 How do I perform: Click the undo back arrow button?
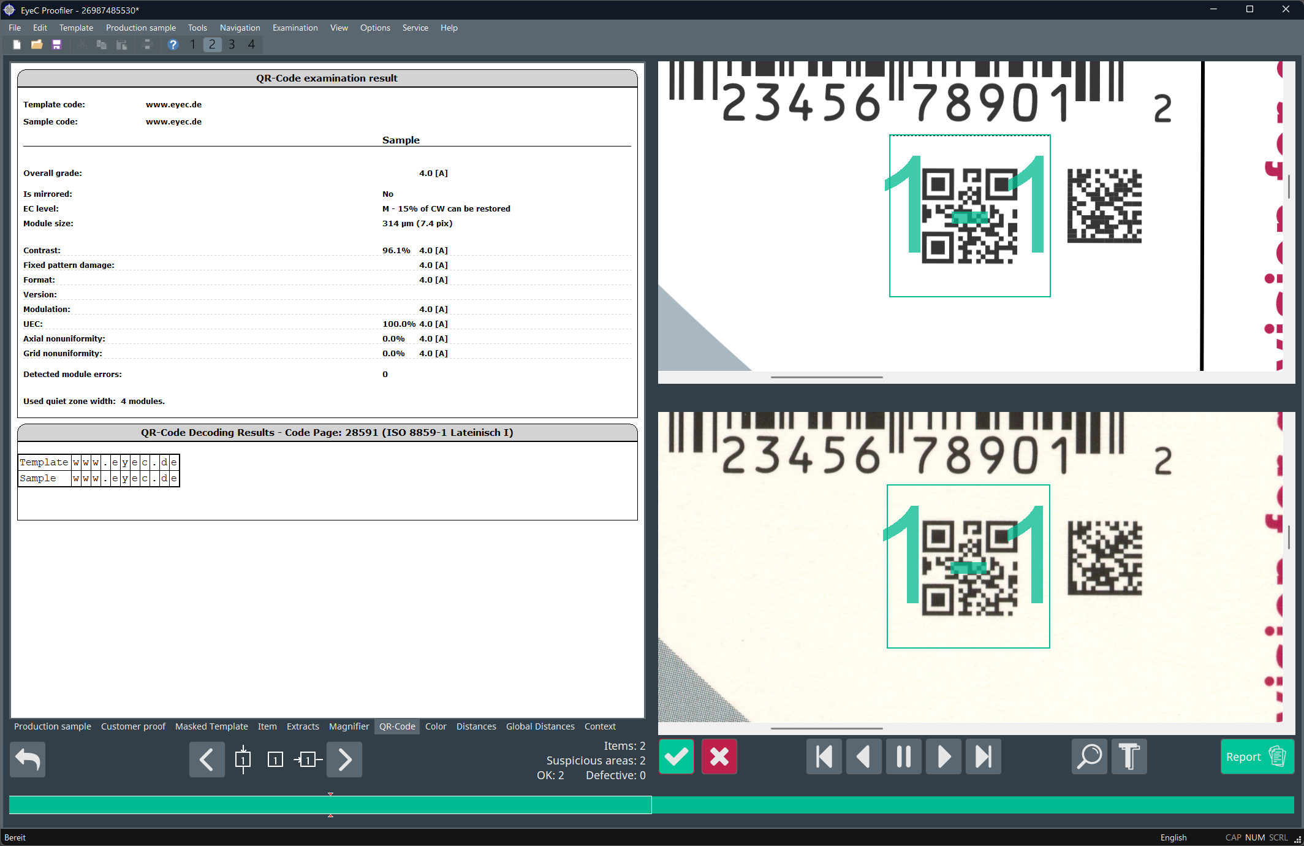[x=28, y=760]
